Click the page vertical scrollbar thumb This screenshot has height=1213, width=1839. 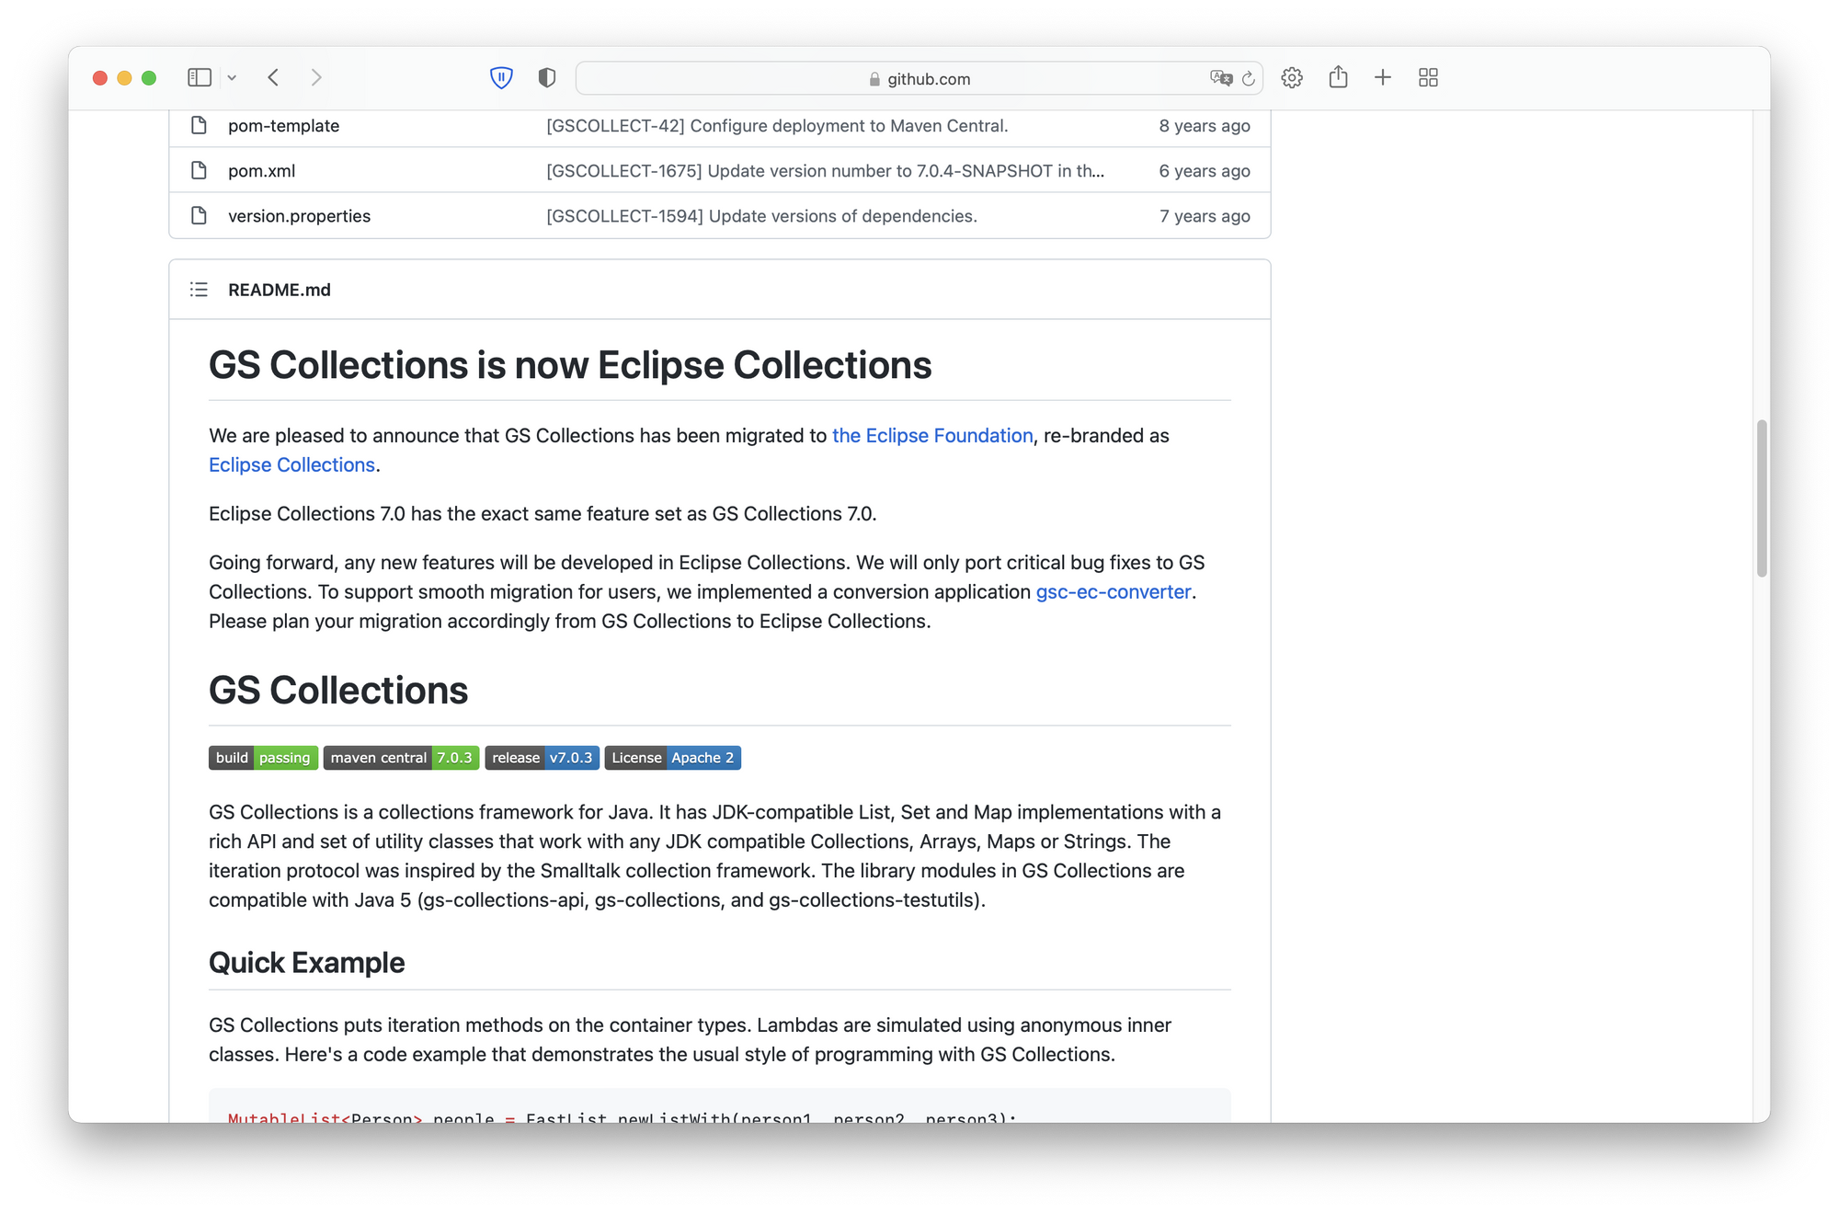tap(1761, 498)
